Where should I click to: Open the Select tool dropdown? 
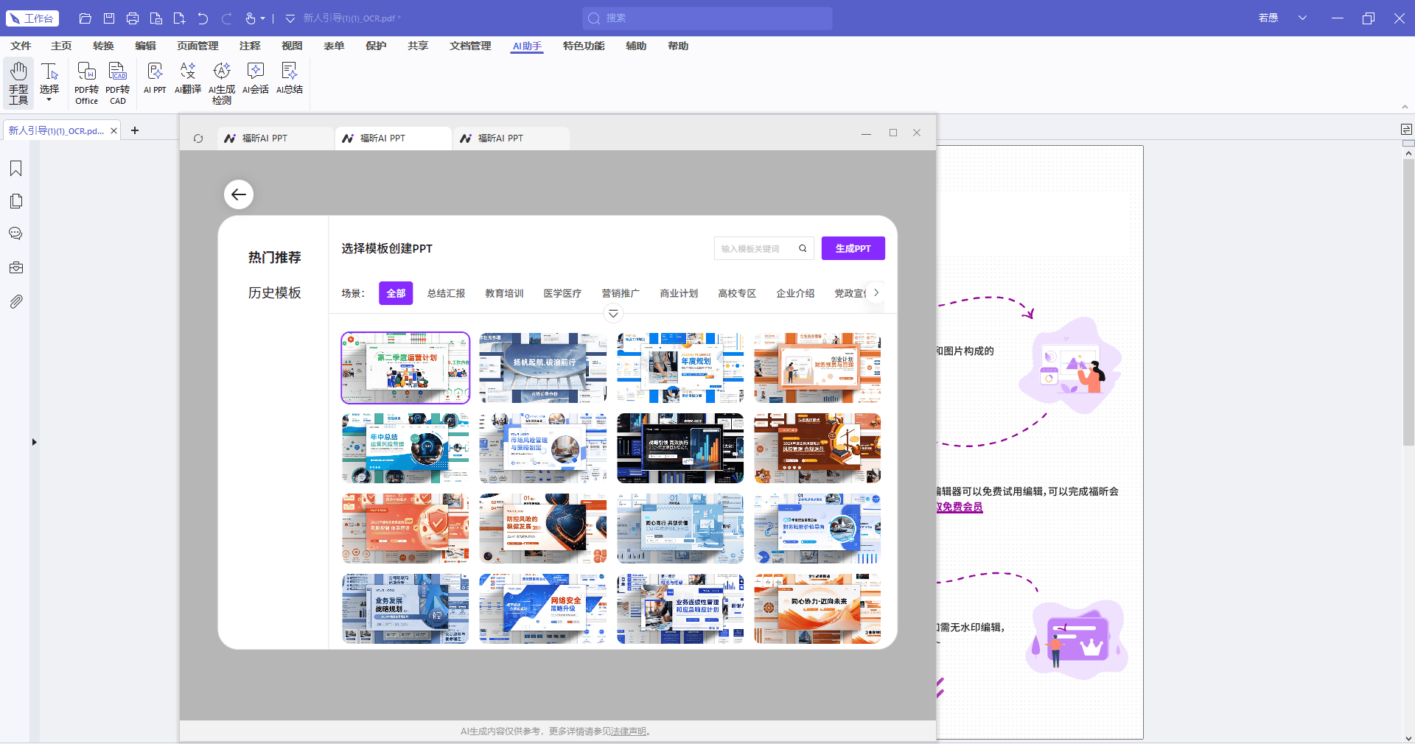click(49, 99)
